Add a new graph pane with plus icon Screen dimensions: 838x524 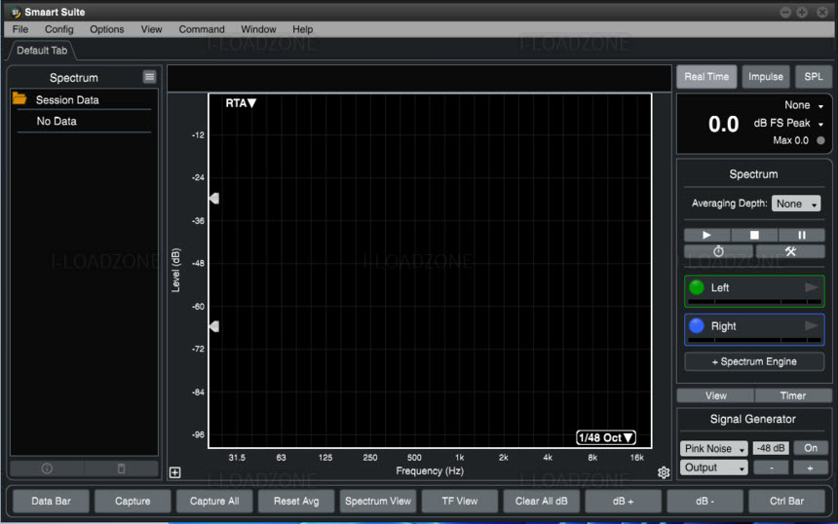click(x=174, y=472)
